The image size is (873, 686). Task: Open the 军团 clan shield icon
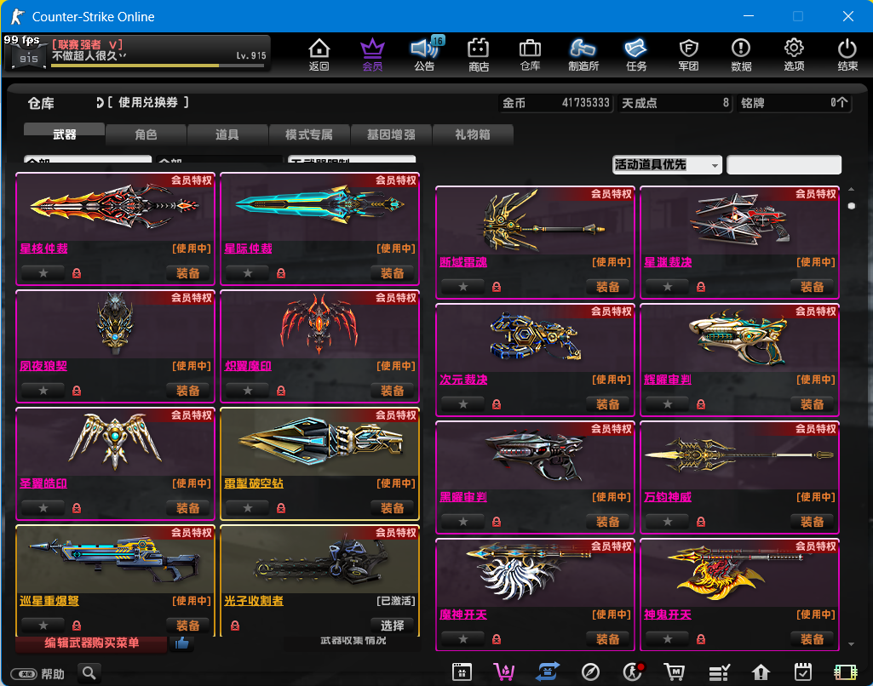coord(689,54)
